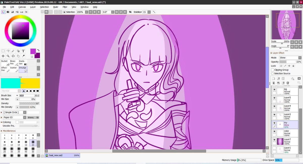This screenshot has width=303, height=164.
Task: Add a layer mask
Action: pos(299,79)
